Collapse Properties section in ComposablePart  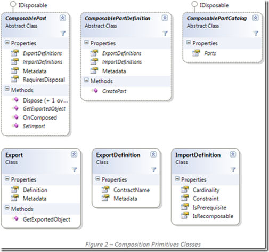click(7, 42)
